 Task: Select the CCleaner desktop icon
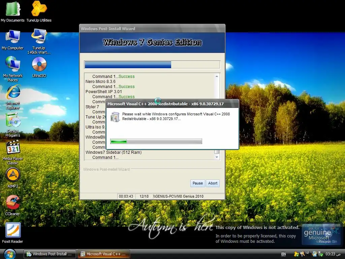pos(12,205)
